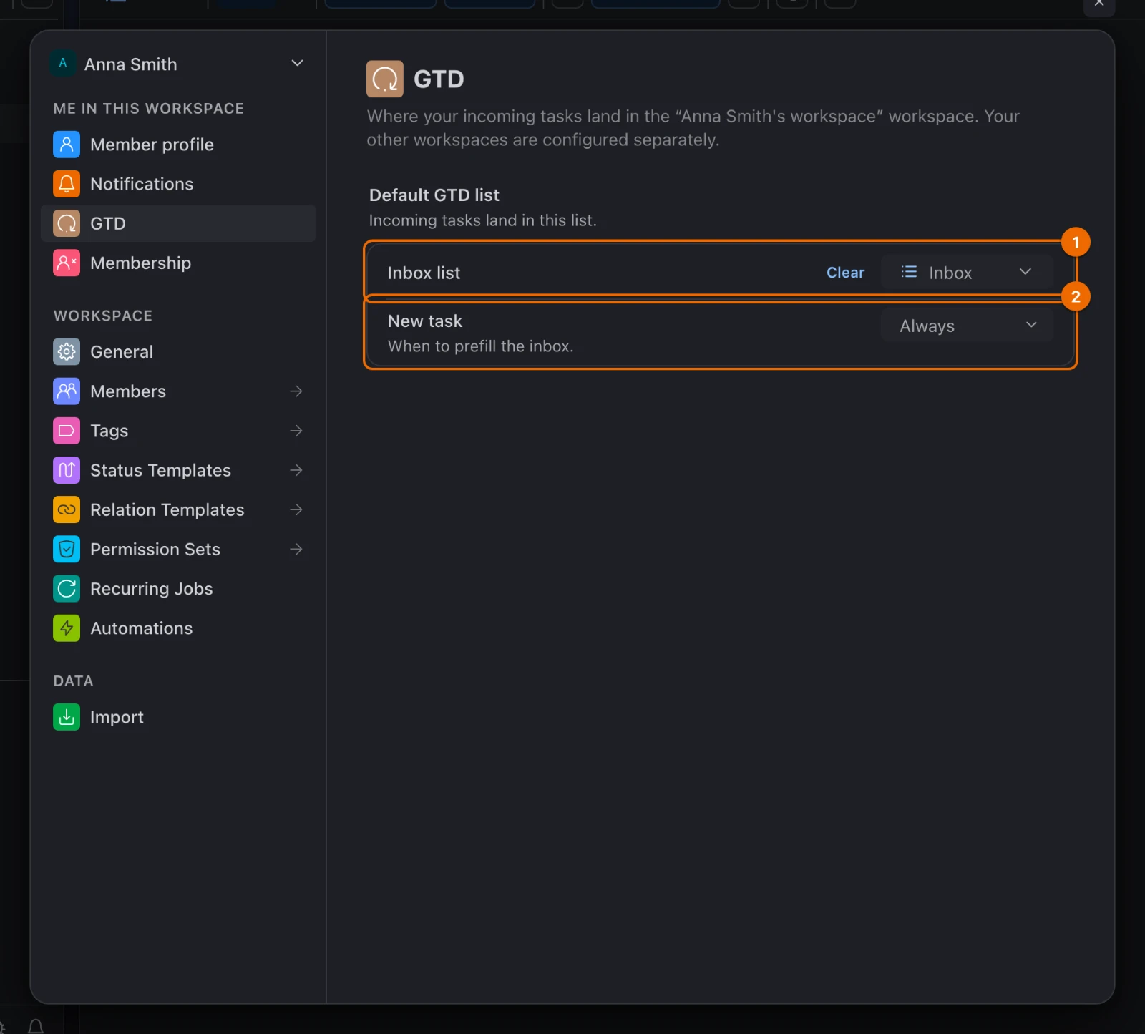Click the pink Membership icon
The width and height of the screenshot is (1145, 1034).
[67, 263]
